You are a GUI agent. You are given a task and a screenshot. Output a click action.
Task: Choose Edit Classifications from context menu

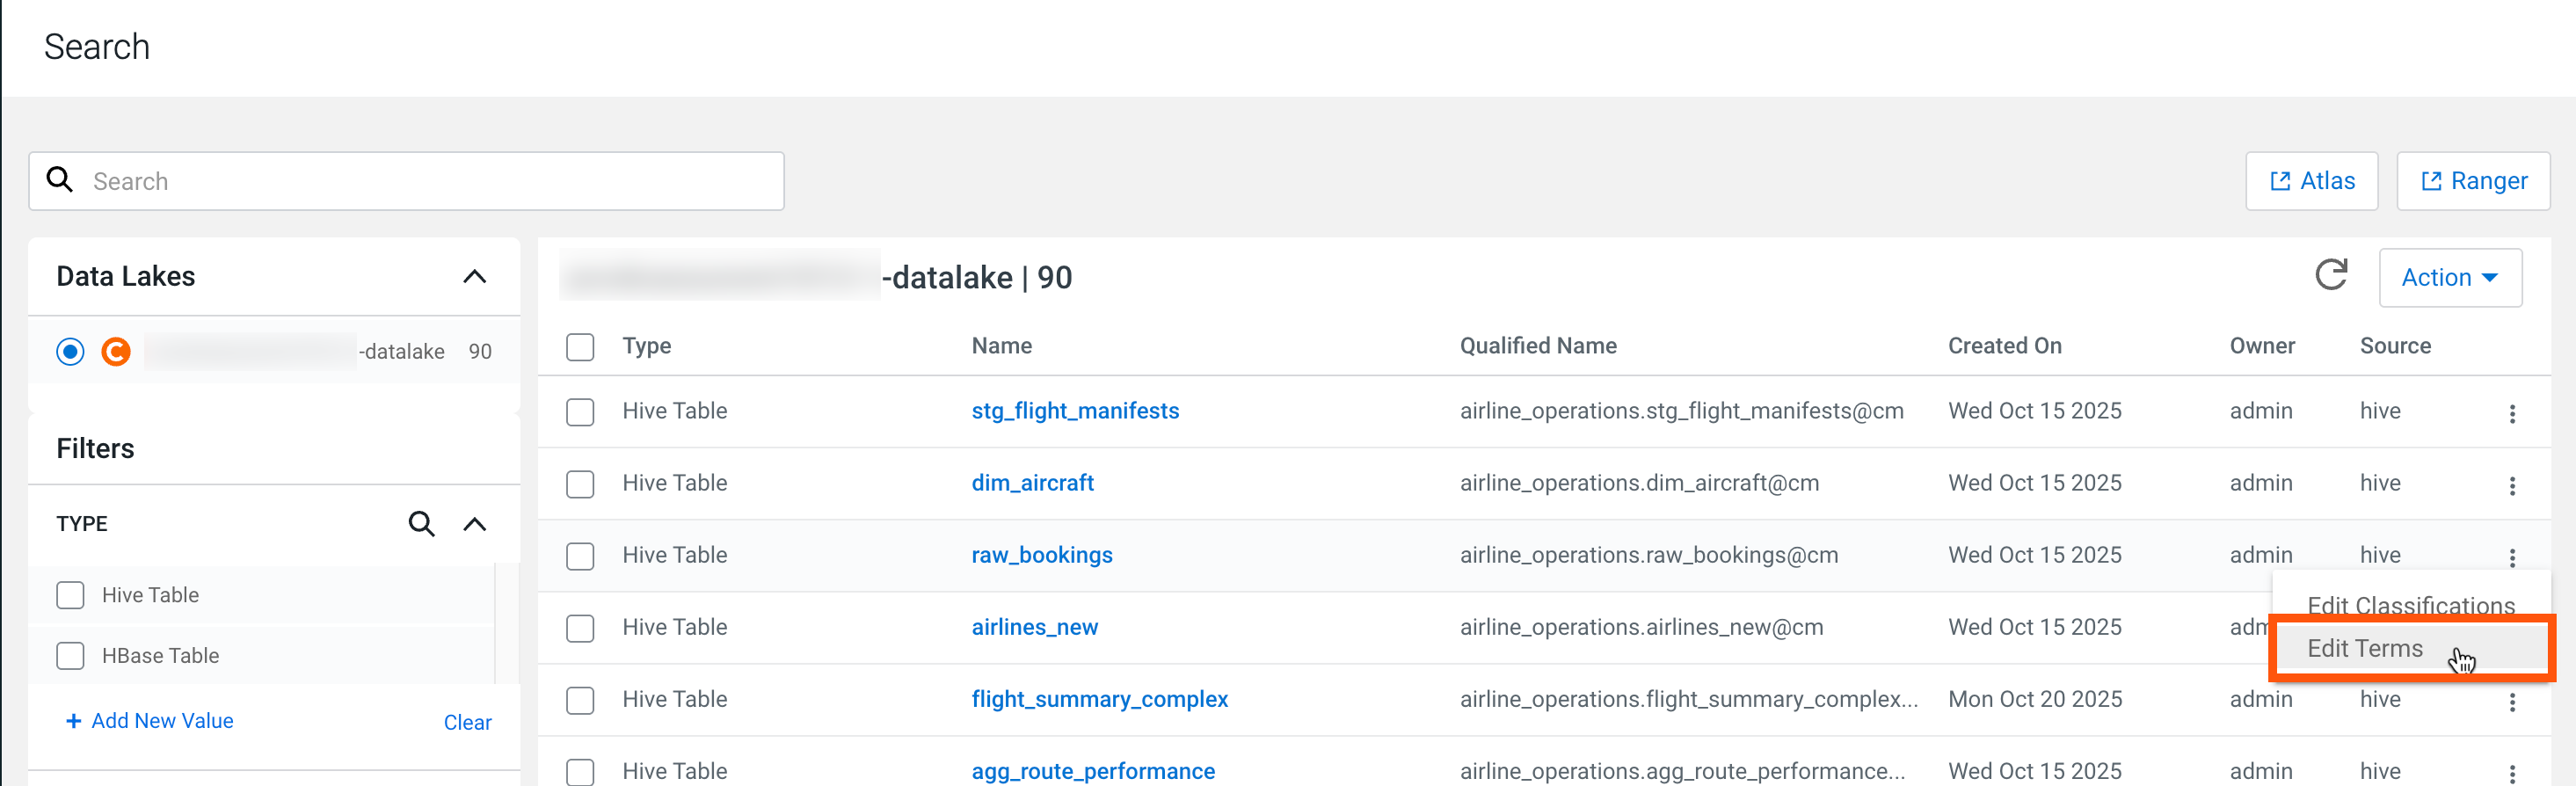pos(2410,604)
